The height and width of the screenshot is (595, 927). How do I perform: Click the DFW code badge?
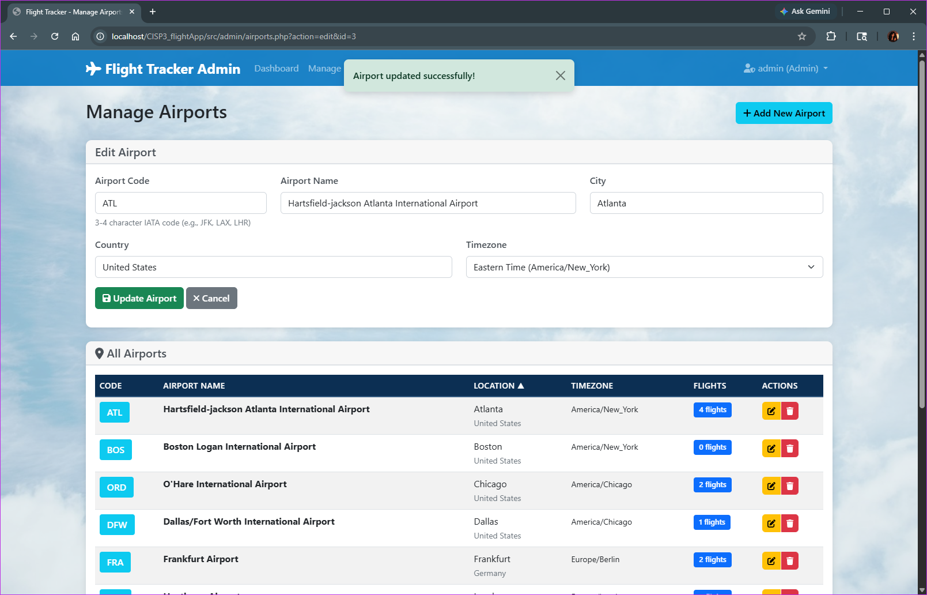tap(117, 525)
